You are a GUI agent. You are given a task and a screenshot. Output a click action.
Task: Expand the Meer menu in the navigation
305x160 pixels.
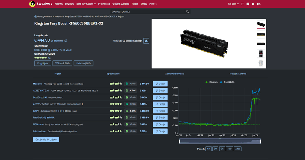(x=153, y=4)
